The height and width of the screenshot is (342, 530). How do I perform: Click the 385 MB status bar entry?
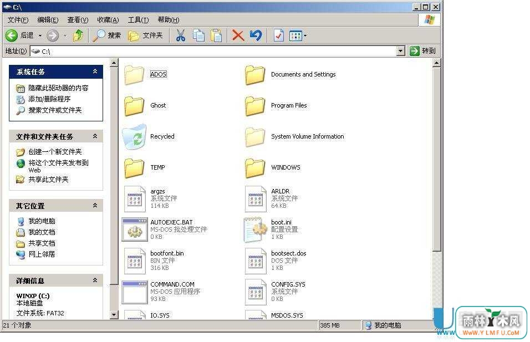[329, 325]
